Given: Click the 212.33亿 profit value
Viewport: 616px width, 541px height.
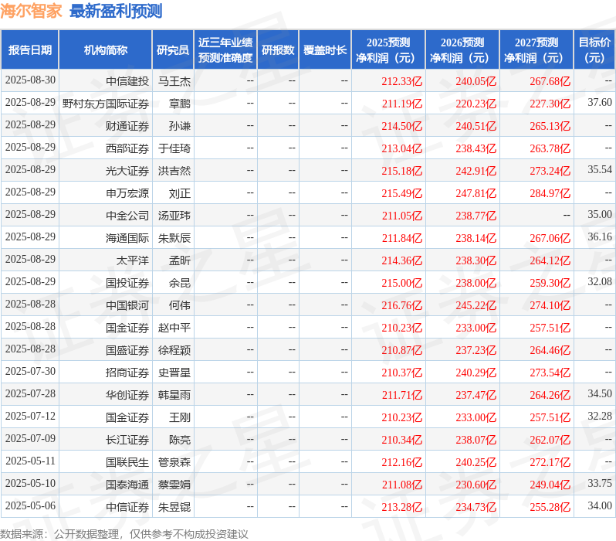Looking at the screenshot, I should click(402, 81).
